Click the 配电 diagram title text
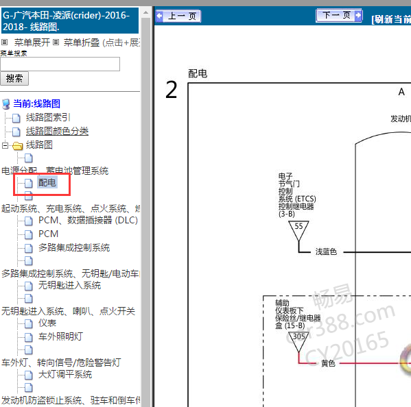Image resolution: width=411 pixels, height=407 pixels. pyautogui.click(x=198, y=73)
